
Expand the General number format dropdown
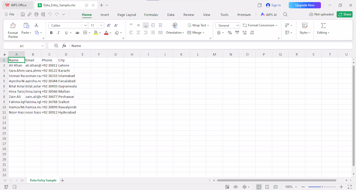coord(228,25)
